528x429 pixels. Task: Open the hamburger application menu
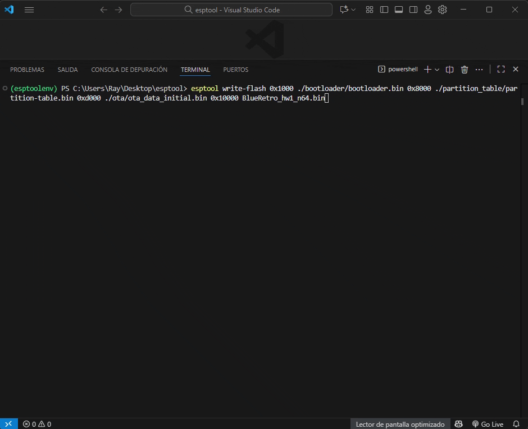pos(29,10)
